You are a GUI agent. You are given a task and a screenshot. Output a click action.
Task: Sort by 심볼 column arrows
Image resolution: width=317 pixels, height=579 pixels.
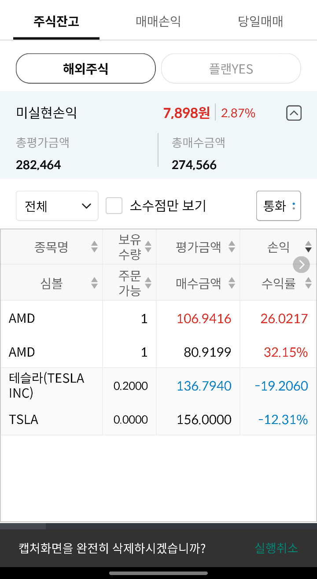94,283
